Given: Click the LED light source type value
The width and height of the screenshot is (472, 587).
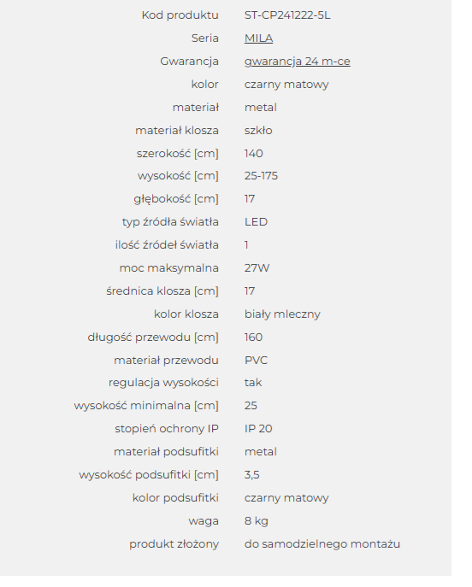Looking at the screenshot, I should click(x=256, y=222).
